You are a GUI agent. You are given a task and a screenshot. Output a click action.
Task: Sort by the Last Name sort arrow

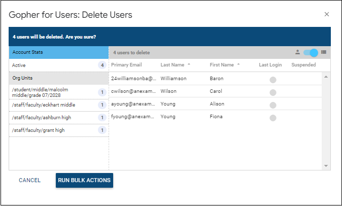[189, 64]
